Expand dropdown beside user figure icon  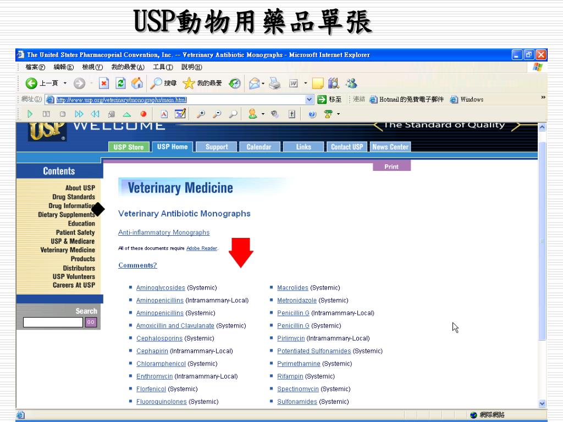click(263, 114)
